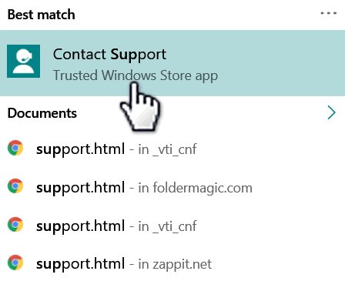Click the 'in _vti_cnf' text of the top document
The width and height of the screenshot is (345, 291).
click(167, 149)
